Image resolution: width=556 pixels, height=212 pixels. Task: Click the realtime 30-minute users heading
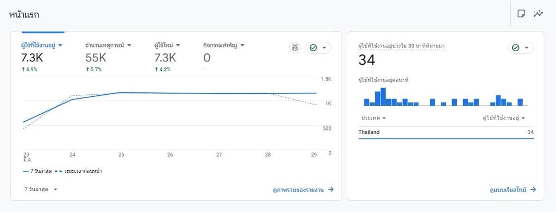tap(401, 46)
